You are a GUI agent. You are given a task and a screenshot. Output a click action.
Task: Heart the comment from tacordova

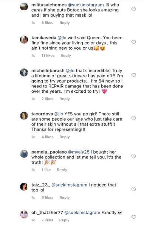tap(133, 118)
